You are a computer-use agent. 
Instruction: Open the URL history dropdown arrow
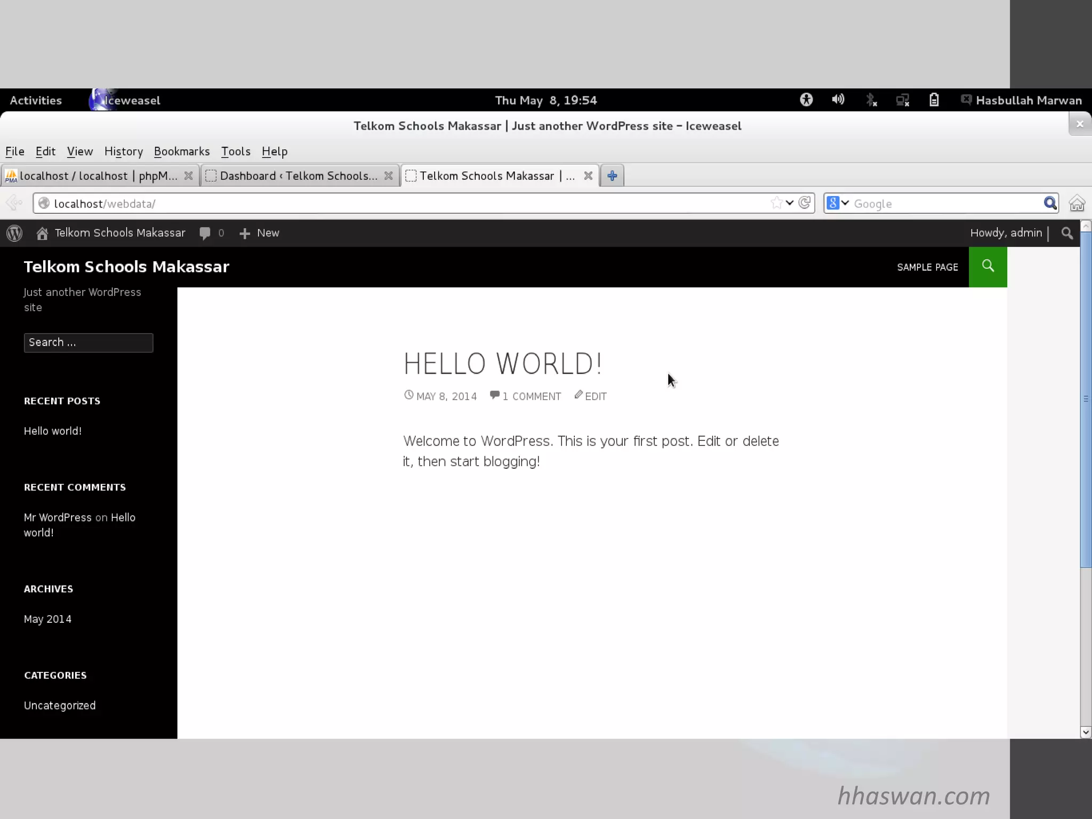790,203
